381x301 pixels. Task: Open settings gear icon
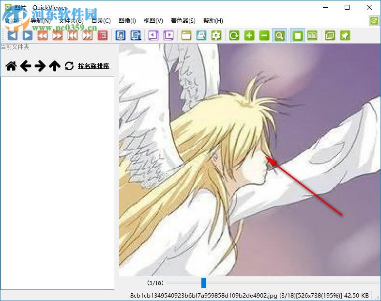(216, 35)
